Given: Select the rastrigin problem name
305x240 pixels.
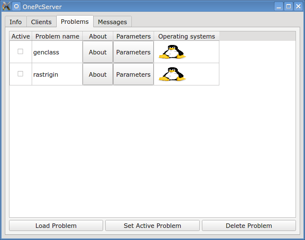Looking at the screenshot, I should pos(45,74).
